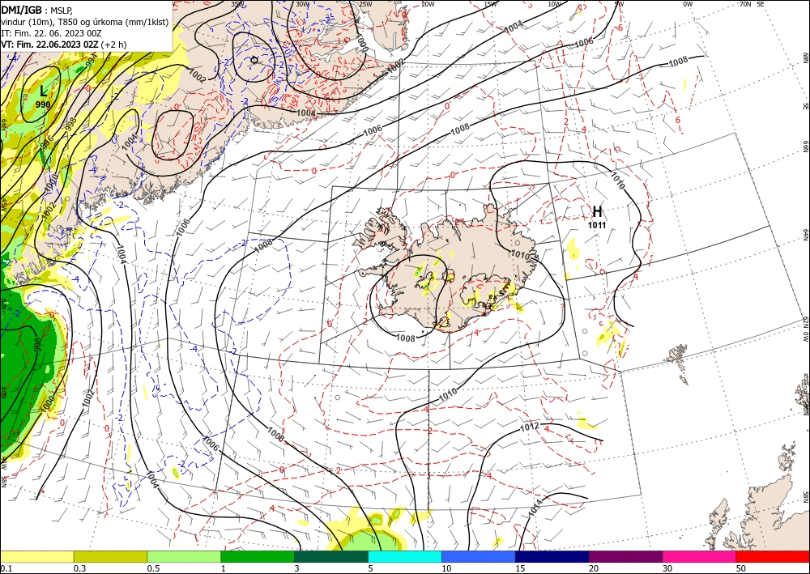
Task: Click the '20W' longitude label
Action: [428, 4]
